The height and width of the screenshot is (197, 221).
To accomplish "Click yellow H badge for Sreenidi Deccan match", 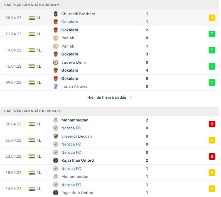I will click(212, 140).
